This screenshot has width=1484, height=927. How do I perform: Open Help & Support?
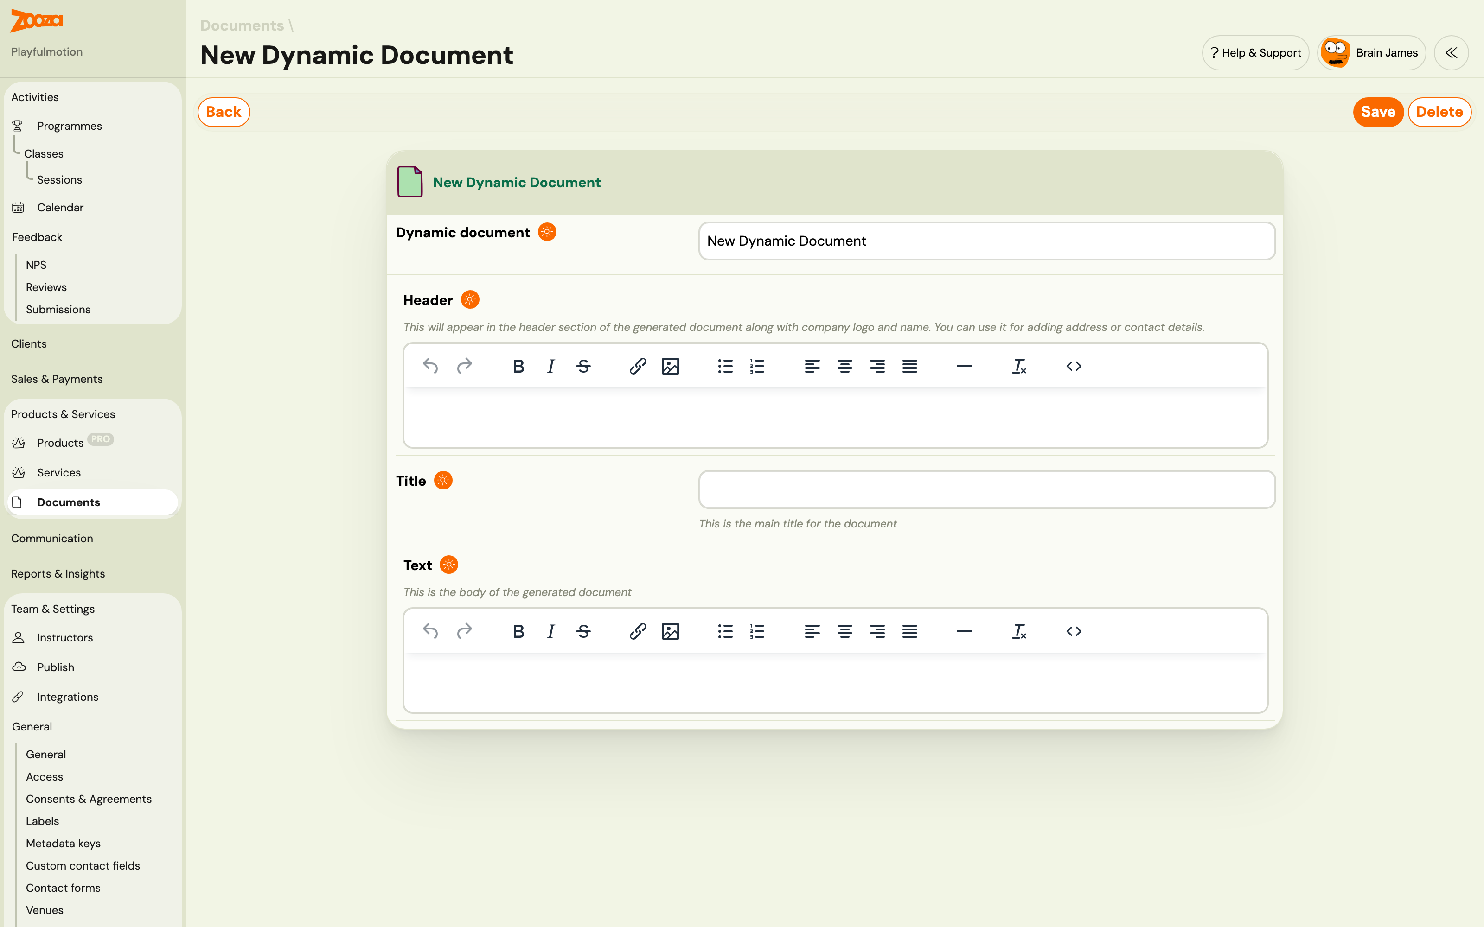click(x=1255, y=53)
